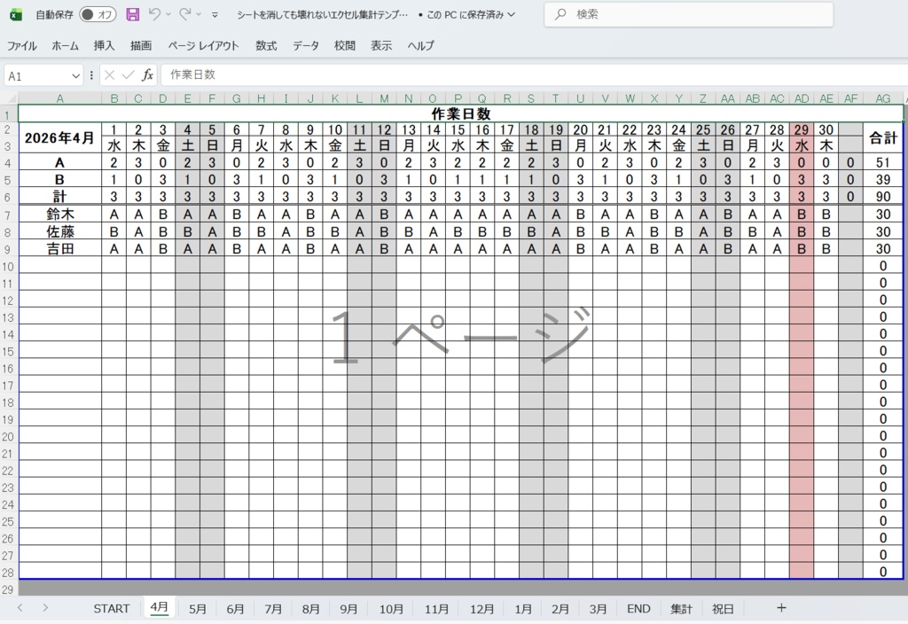The image size is (908, 624).
Task: Open the ホーム ribbon tab
Action: tap(65, 46)
